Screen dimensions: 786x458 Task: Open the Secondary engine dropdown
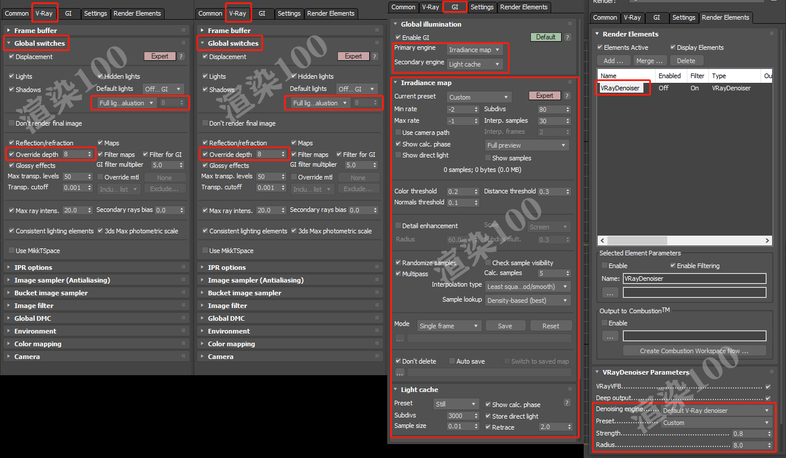click(474, 64)
